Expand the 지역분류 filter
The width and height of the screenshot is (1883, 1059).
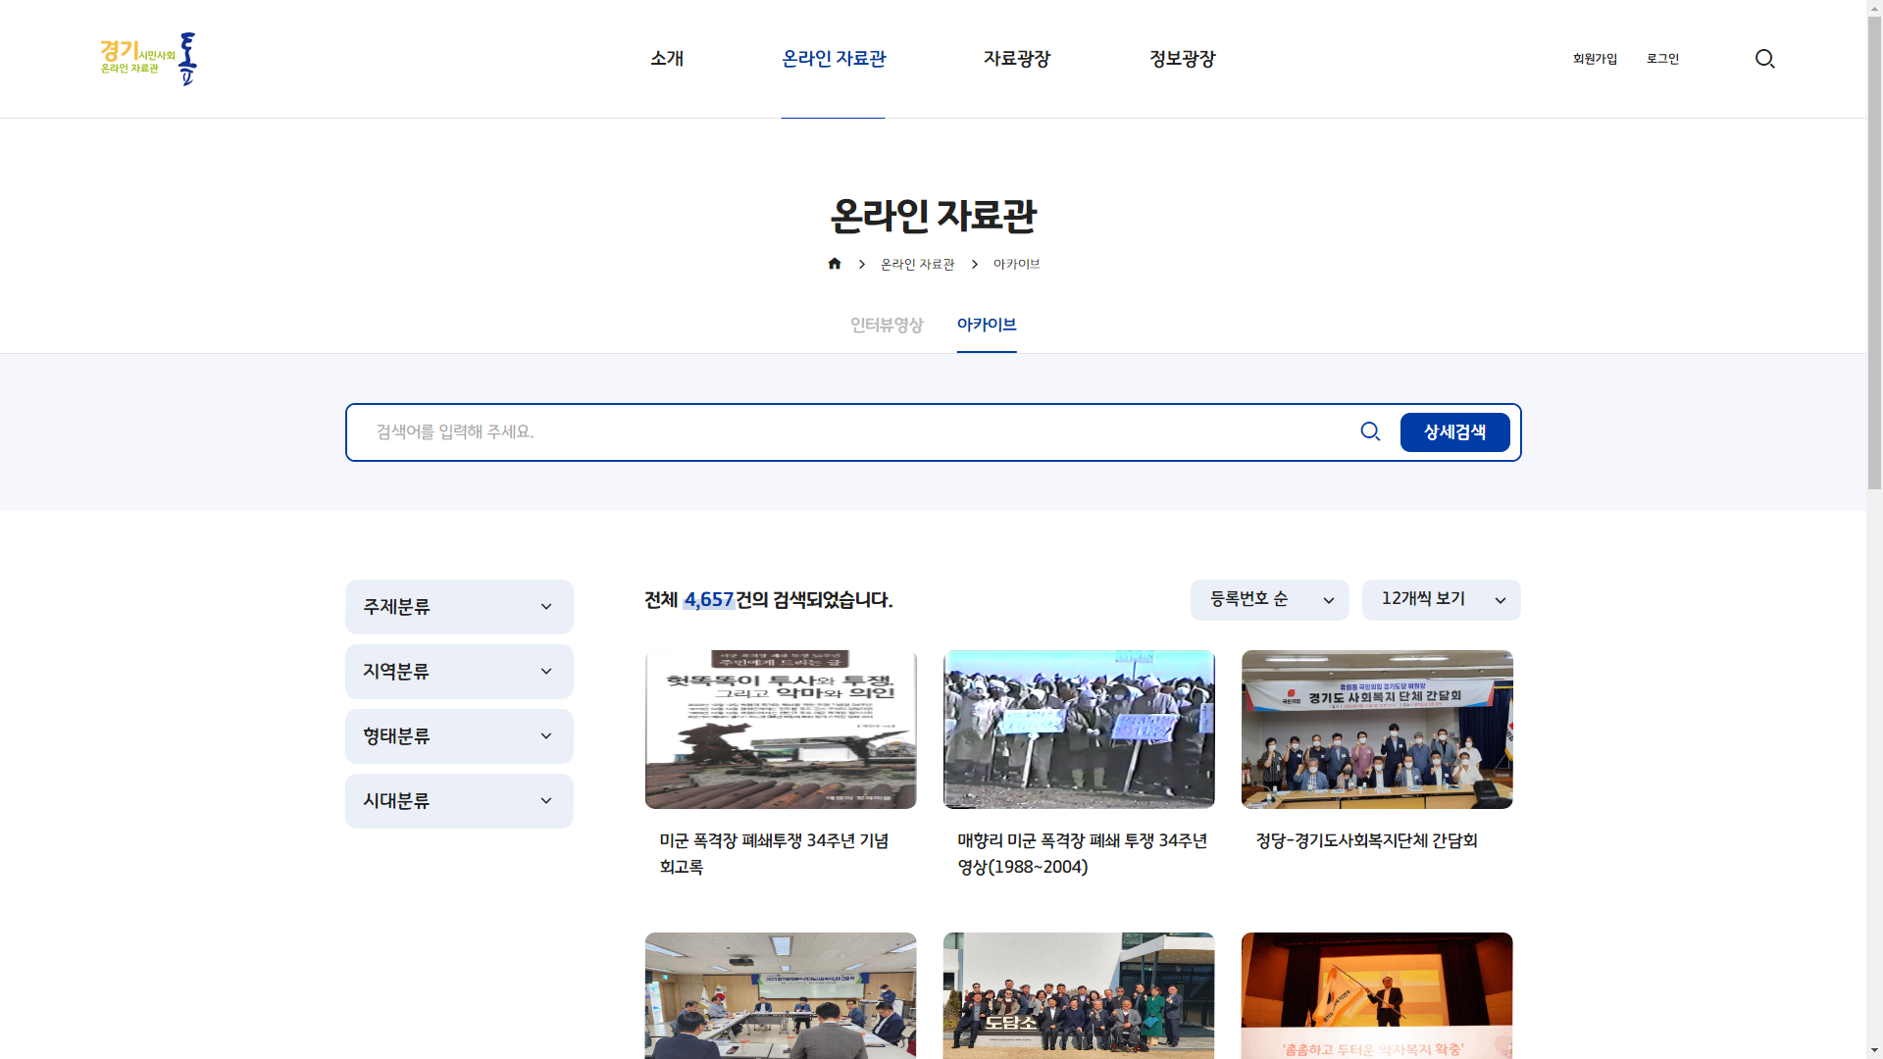pos(459,672)
